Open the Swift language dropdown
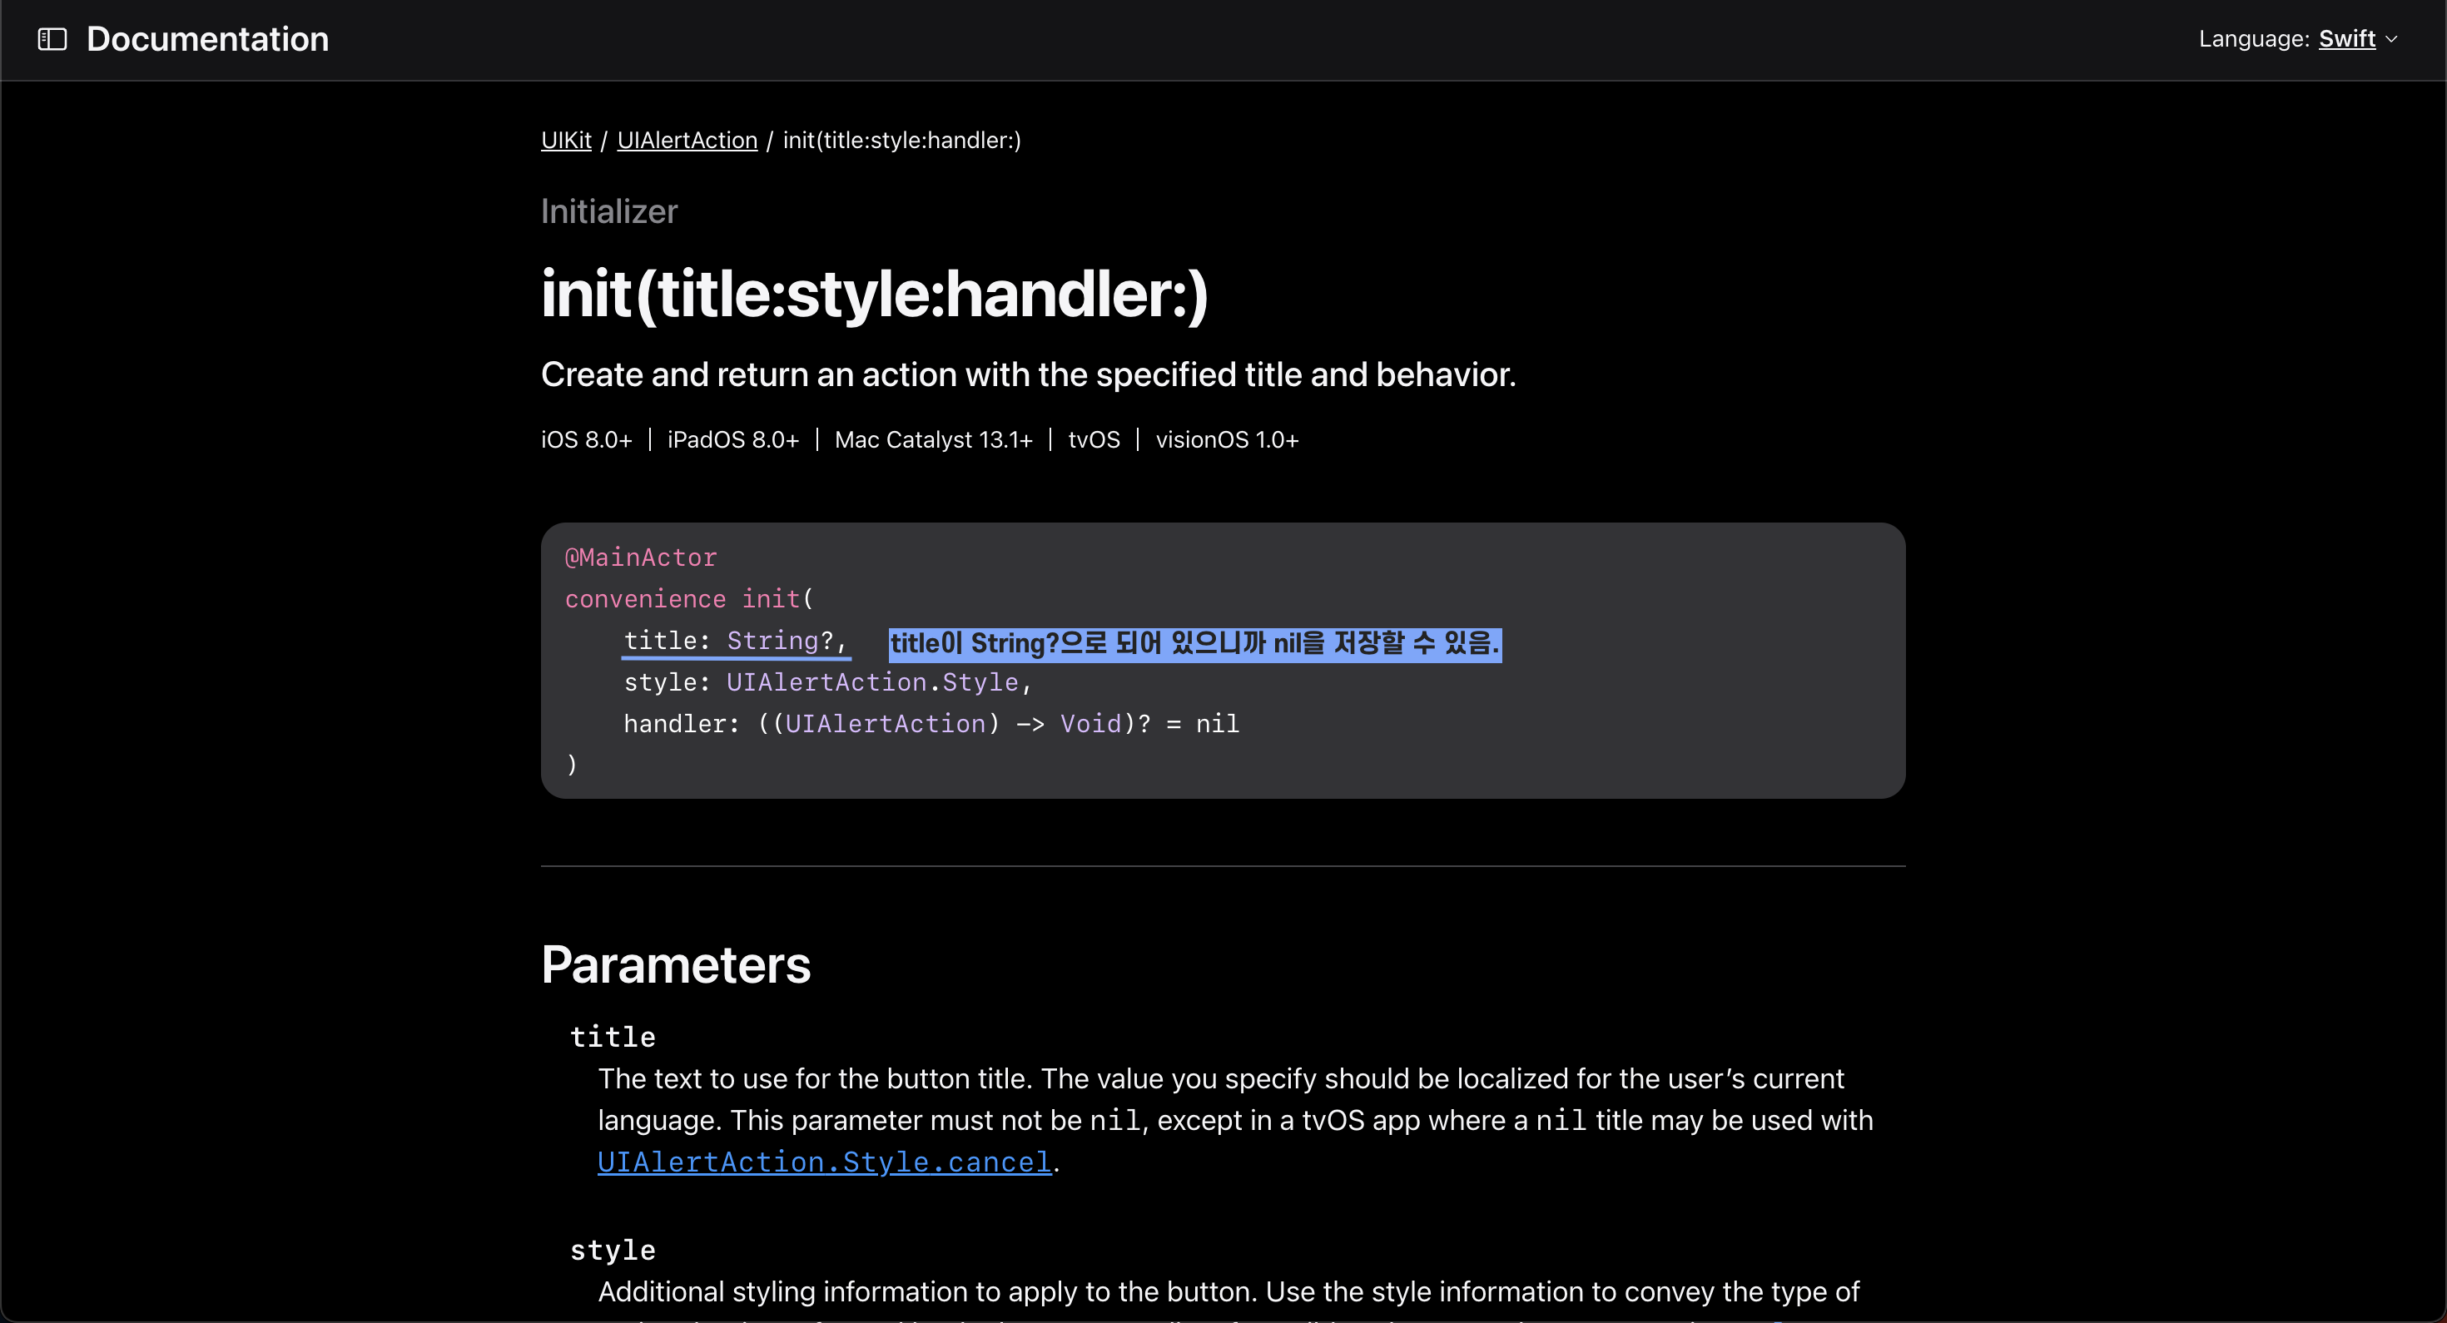Screen dimensions: 2447x1323 (x=2346, y=39)
